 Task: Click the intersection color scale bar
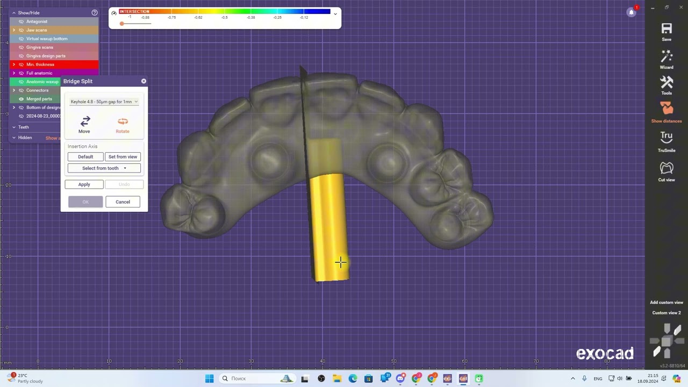[x=225, y=11]
